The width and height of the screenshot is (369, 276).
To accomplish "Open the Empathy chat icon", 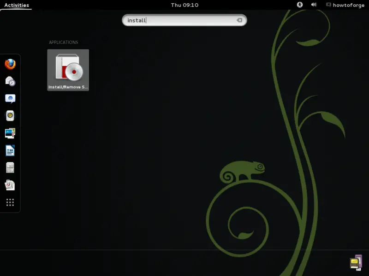I will tap(10, 98).
